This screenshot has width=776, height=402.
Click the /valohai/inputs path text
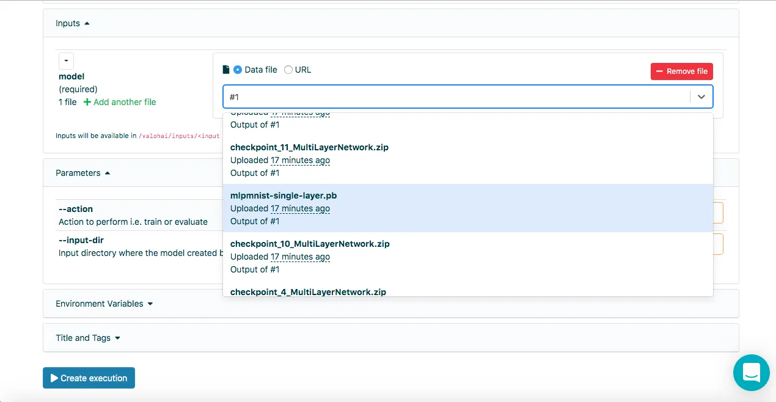coord(179,136)
